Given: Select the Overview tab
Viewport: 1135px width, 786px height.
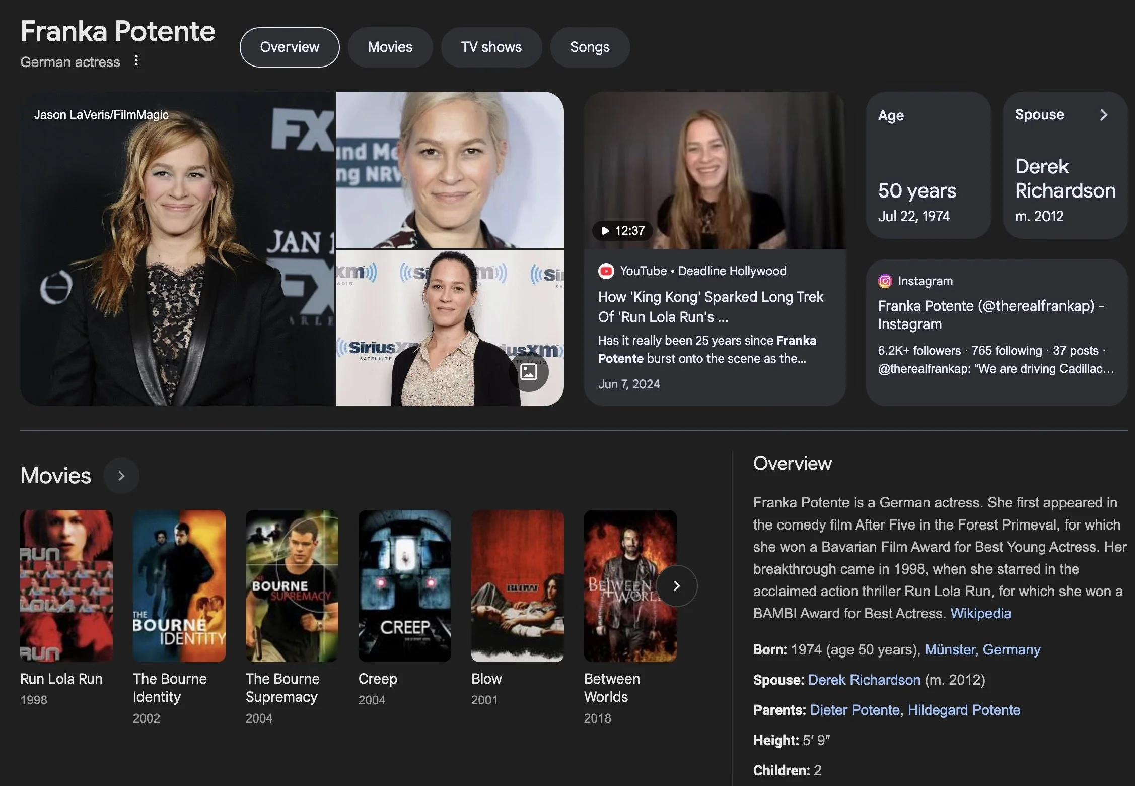Looking at the screenshot, I should point(290,47).
